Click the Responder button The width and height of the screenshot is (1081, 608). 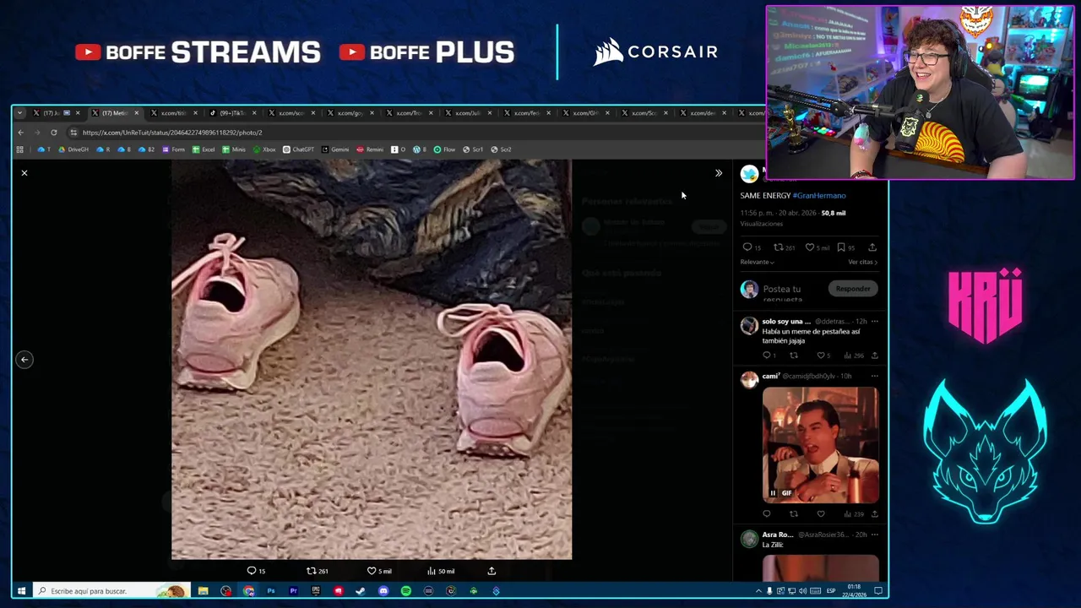pyautogui.click(x=852, y=289)
